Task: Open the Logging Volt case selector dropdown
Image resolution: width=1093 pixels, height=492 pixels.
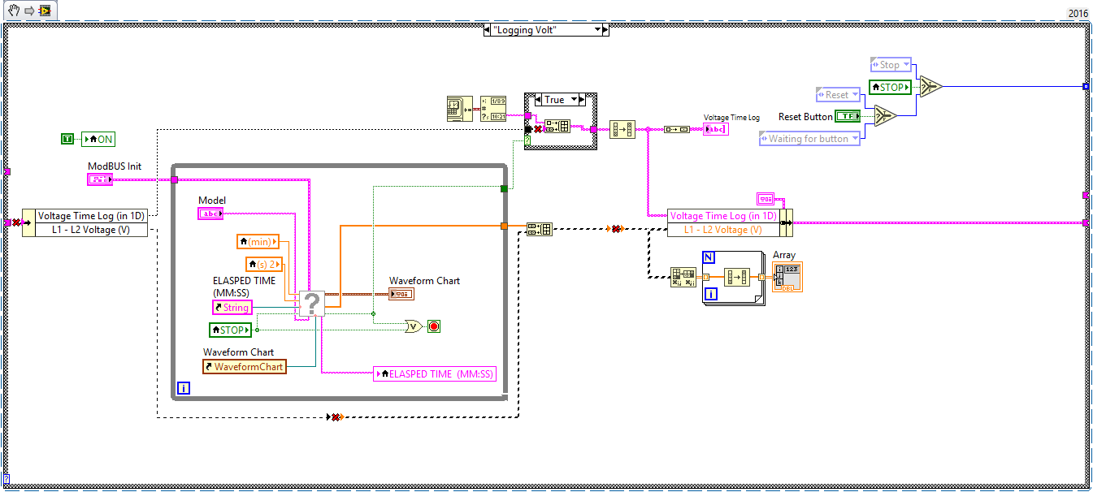Action: click(597, 29)
